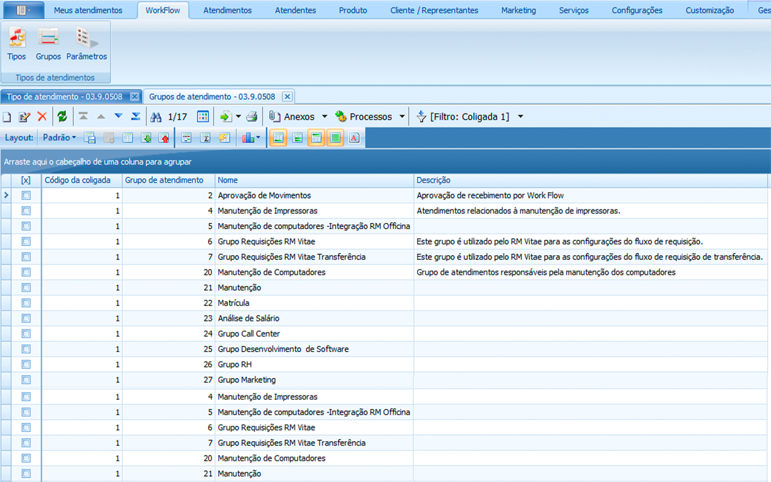Image resolution: width=771 pixels, height=482 pixels.
Task: Expand the Anexos dropdown arrow
Action: click(x=325, y=117)
